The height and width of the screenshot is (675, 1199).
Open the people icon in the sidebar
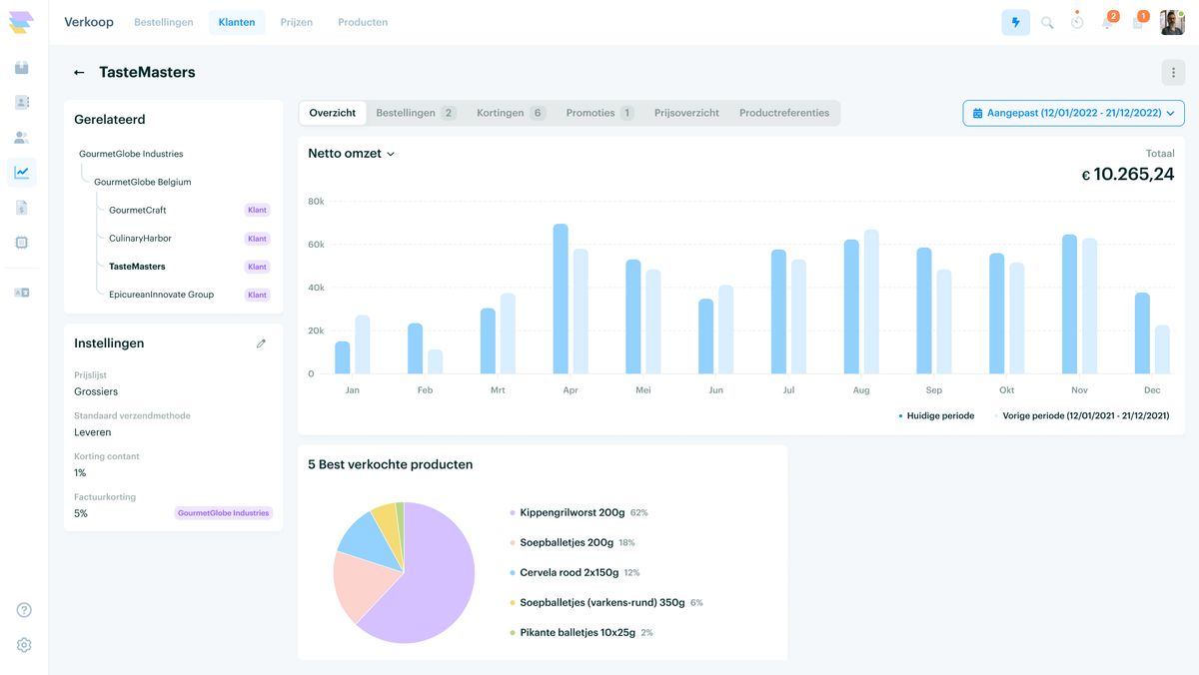point(22,138)
